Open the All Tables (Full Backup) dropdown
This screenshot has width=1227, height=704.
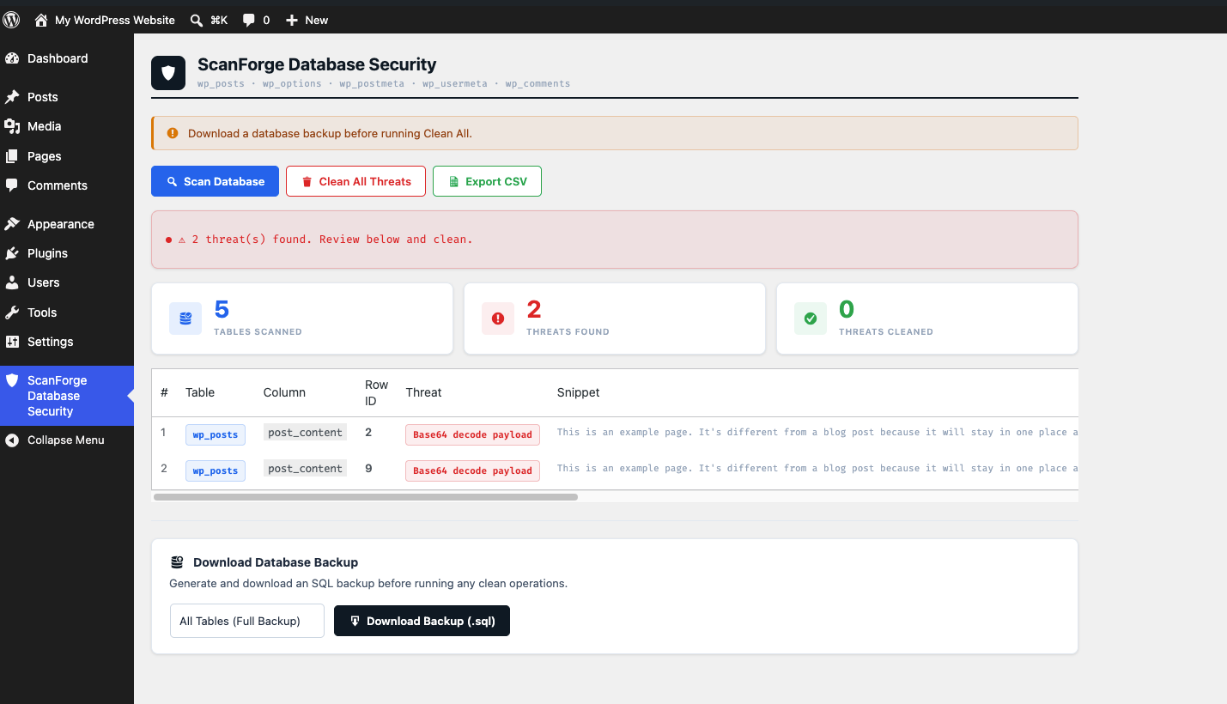pos(247,621)
